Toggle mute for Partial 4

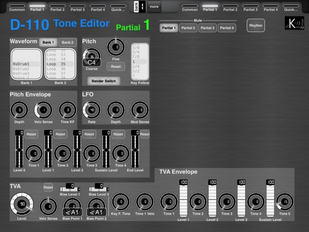coord(227,28)
